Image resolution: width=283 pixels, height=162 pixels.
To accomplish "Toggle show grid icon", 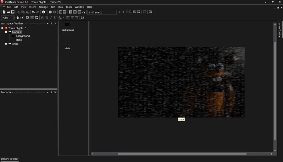I will pos(32,18).
